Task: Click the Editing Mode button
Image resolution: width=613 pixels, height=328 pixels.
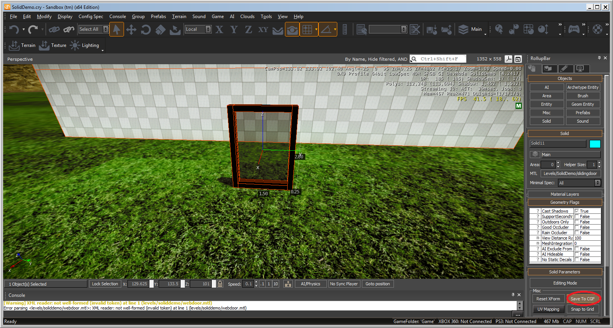Action: click(565, 283)
